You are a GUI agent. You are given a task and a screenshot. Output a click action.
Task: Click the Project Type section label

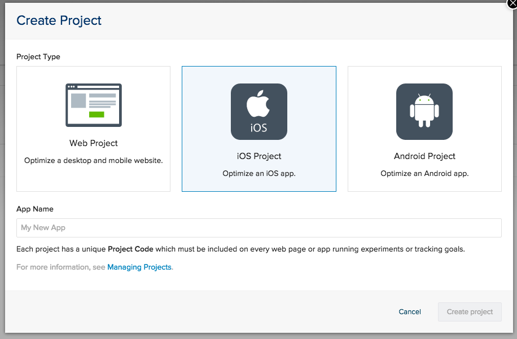coord(38,57)
